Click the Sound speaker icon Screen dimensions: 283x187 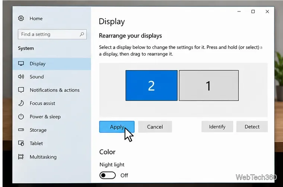pos(21,77)
